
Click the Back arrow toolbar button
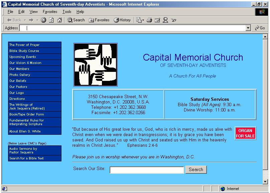(14, 20)
